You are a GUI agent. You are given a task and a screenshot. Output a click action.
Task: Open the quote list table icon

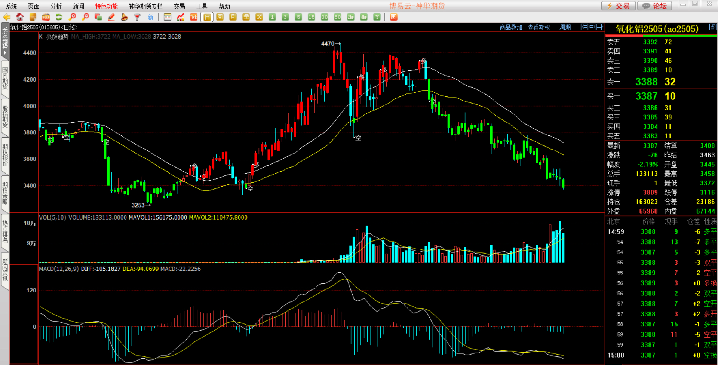tap(168, 17)
